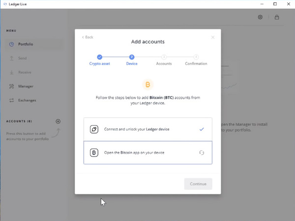Close the Add accounts dialog
The height and width of the screenshot is (221, 295).
pos(213,37)
